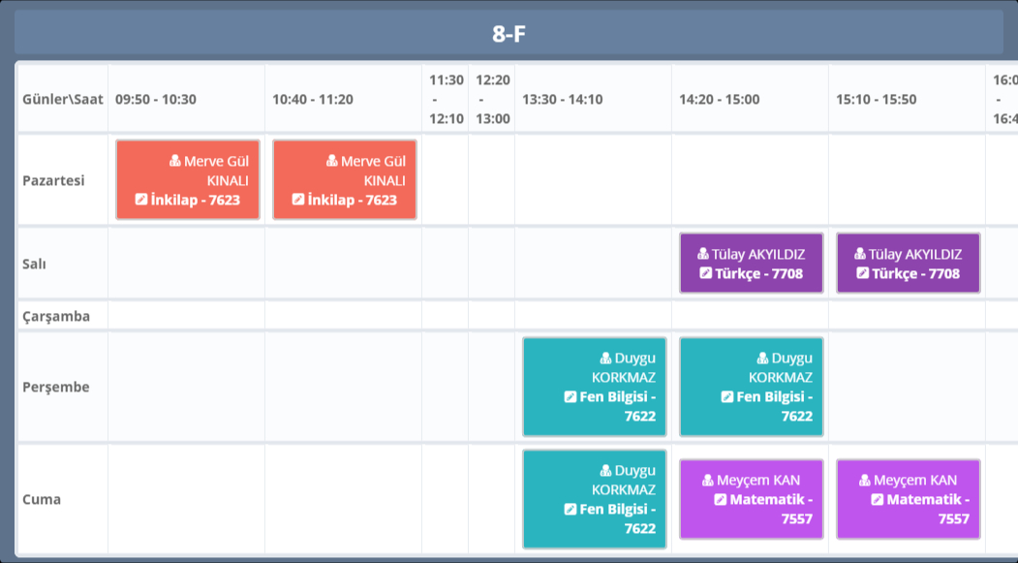Click the Çarşamba row label
The width and height of the screenshot is (1018, 563).
pyautogui.click(x=56, y=316)
